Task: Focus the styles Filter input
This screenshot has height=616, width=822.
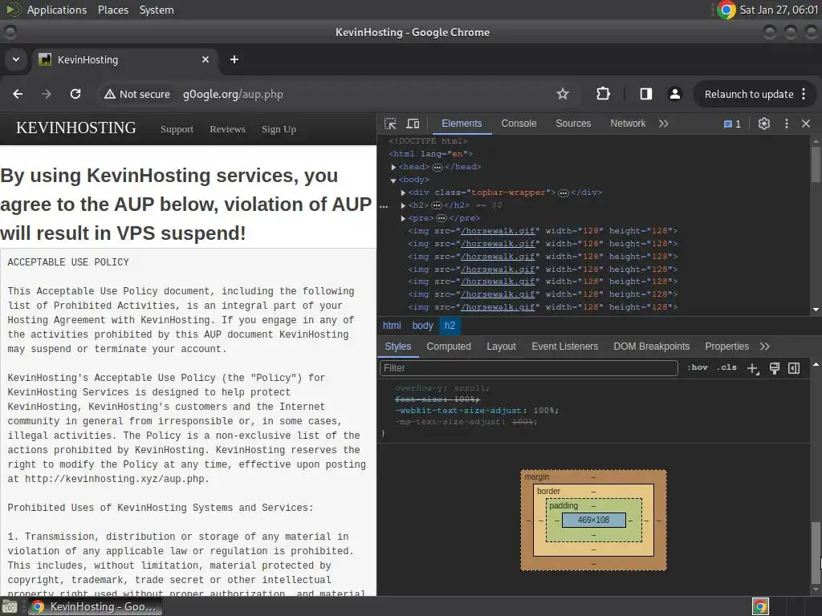Action: point(528,367)
